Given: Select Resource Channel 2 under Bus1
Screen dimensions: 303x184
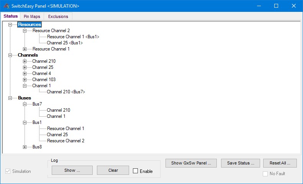Looking at the screenshot, I should [x=66, y=141].
